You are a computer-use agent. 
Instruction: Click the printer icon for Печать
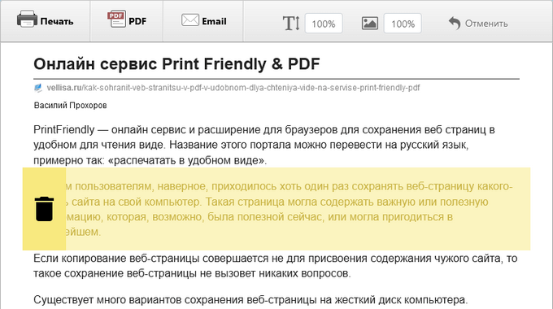coord(27,19)
